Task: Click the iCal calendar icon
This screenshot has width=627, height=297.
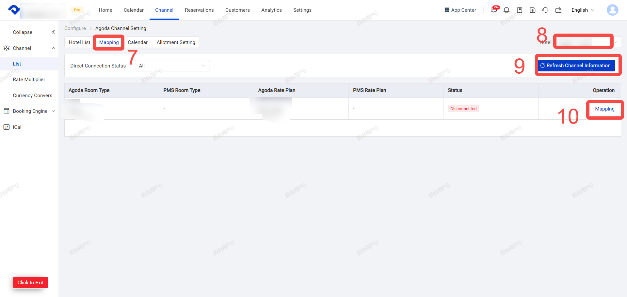Action: (7, 127)
